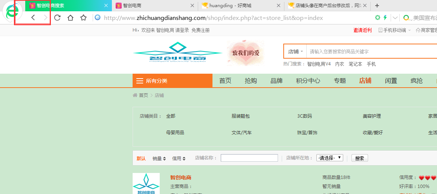The height and width of the screenshot is (194, 437).
Task: Expand 手机移动端 dropdown
Action: click(395, 30)
